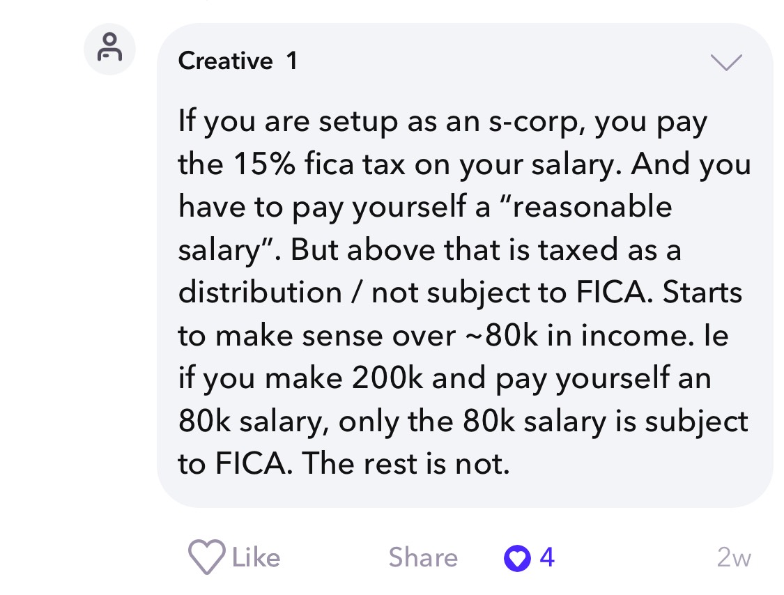The height and width of the screenshot is (595, 784).
Task: Select the phrase "reasonable salary" in comment
Action: [425, 228]
